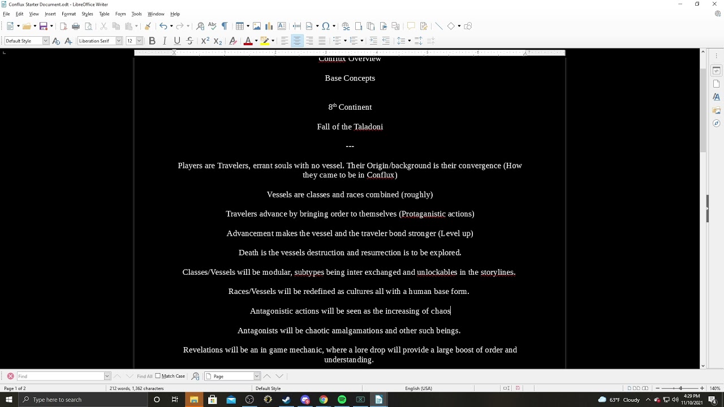This screenshot has width=724, height=407.
Task: Toggle track changes icon
Action: click(x=423, y=26)
